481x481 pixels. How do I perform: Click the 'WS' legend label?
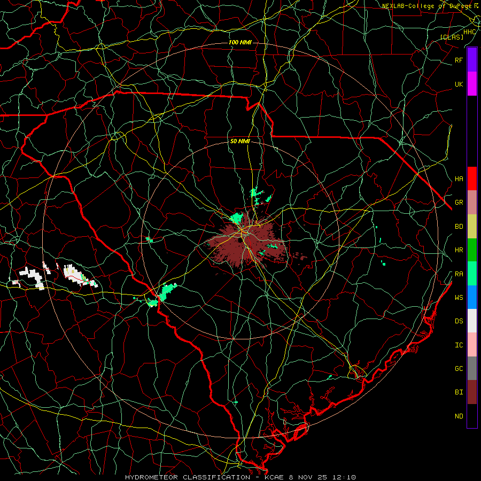point(459,298)
